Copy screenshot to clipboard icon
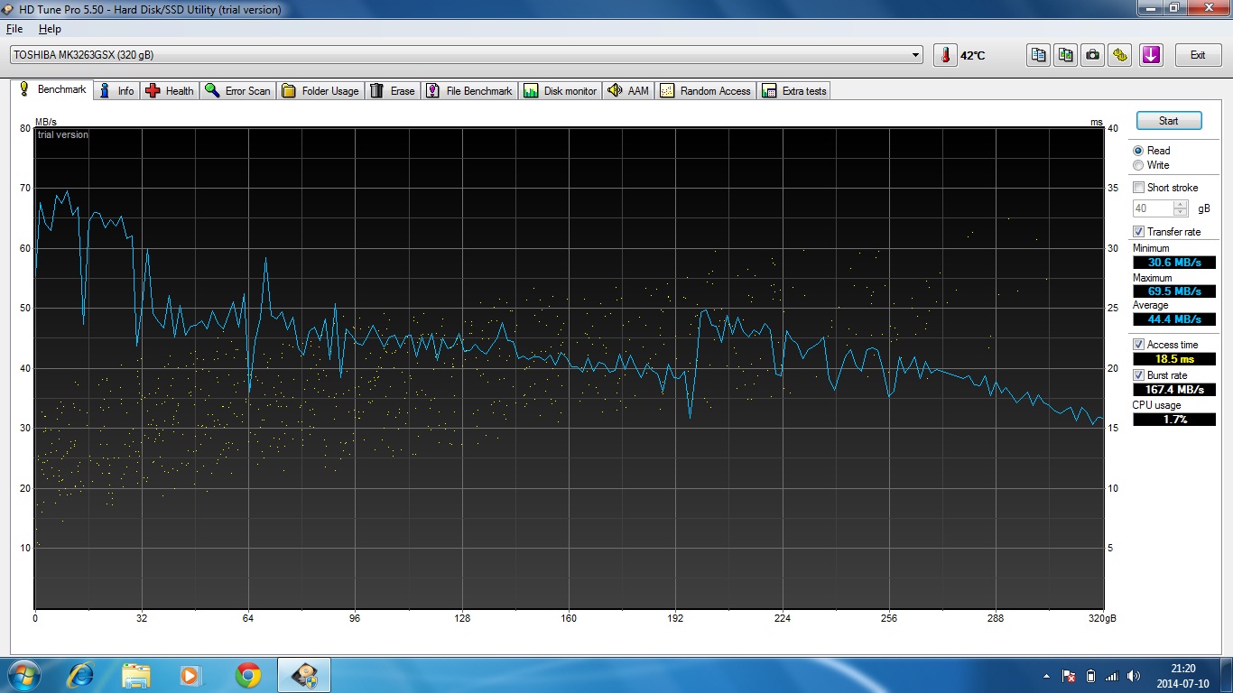Image resolution: width=1233 pixels, height=693 pixels. (x=1066, y=55)
